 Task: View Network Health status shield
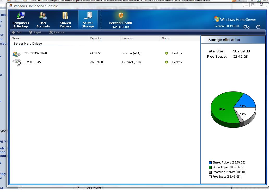(121, 15)
